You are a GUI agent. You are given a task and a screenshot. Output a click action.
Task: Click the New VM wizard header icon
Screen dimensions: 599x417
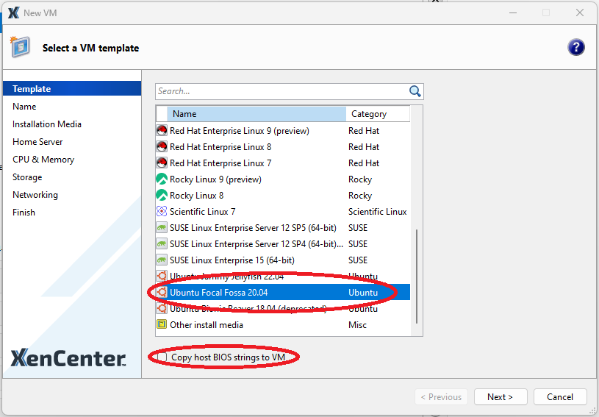(x=21, y=46)
